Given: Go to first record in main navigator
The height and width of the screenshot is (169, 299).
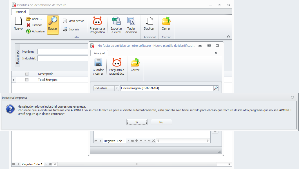Looking at the screenshot, I should pyautogui.click(x=14, y=164).
